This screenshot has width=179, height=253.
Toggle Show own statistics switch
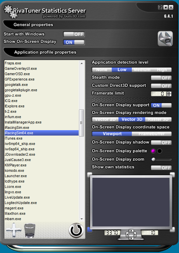tap(161, 168)
